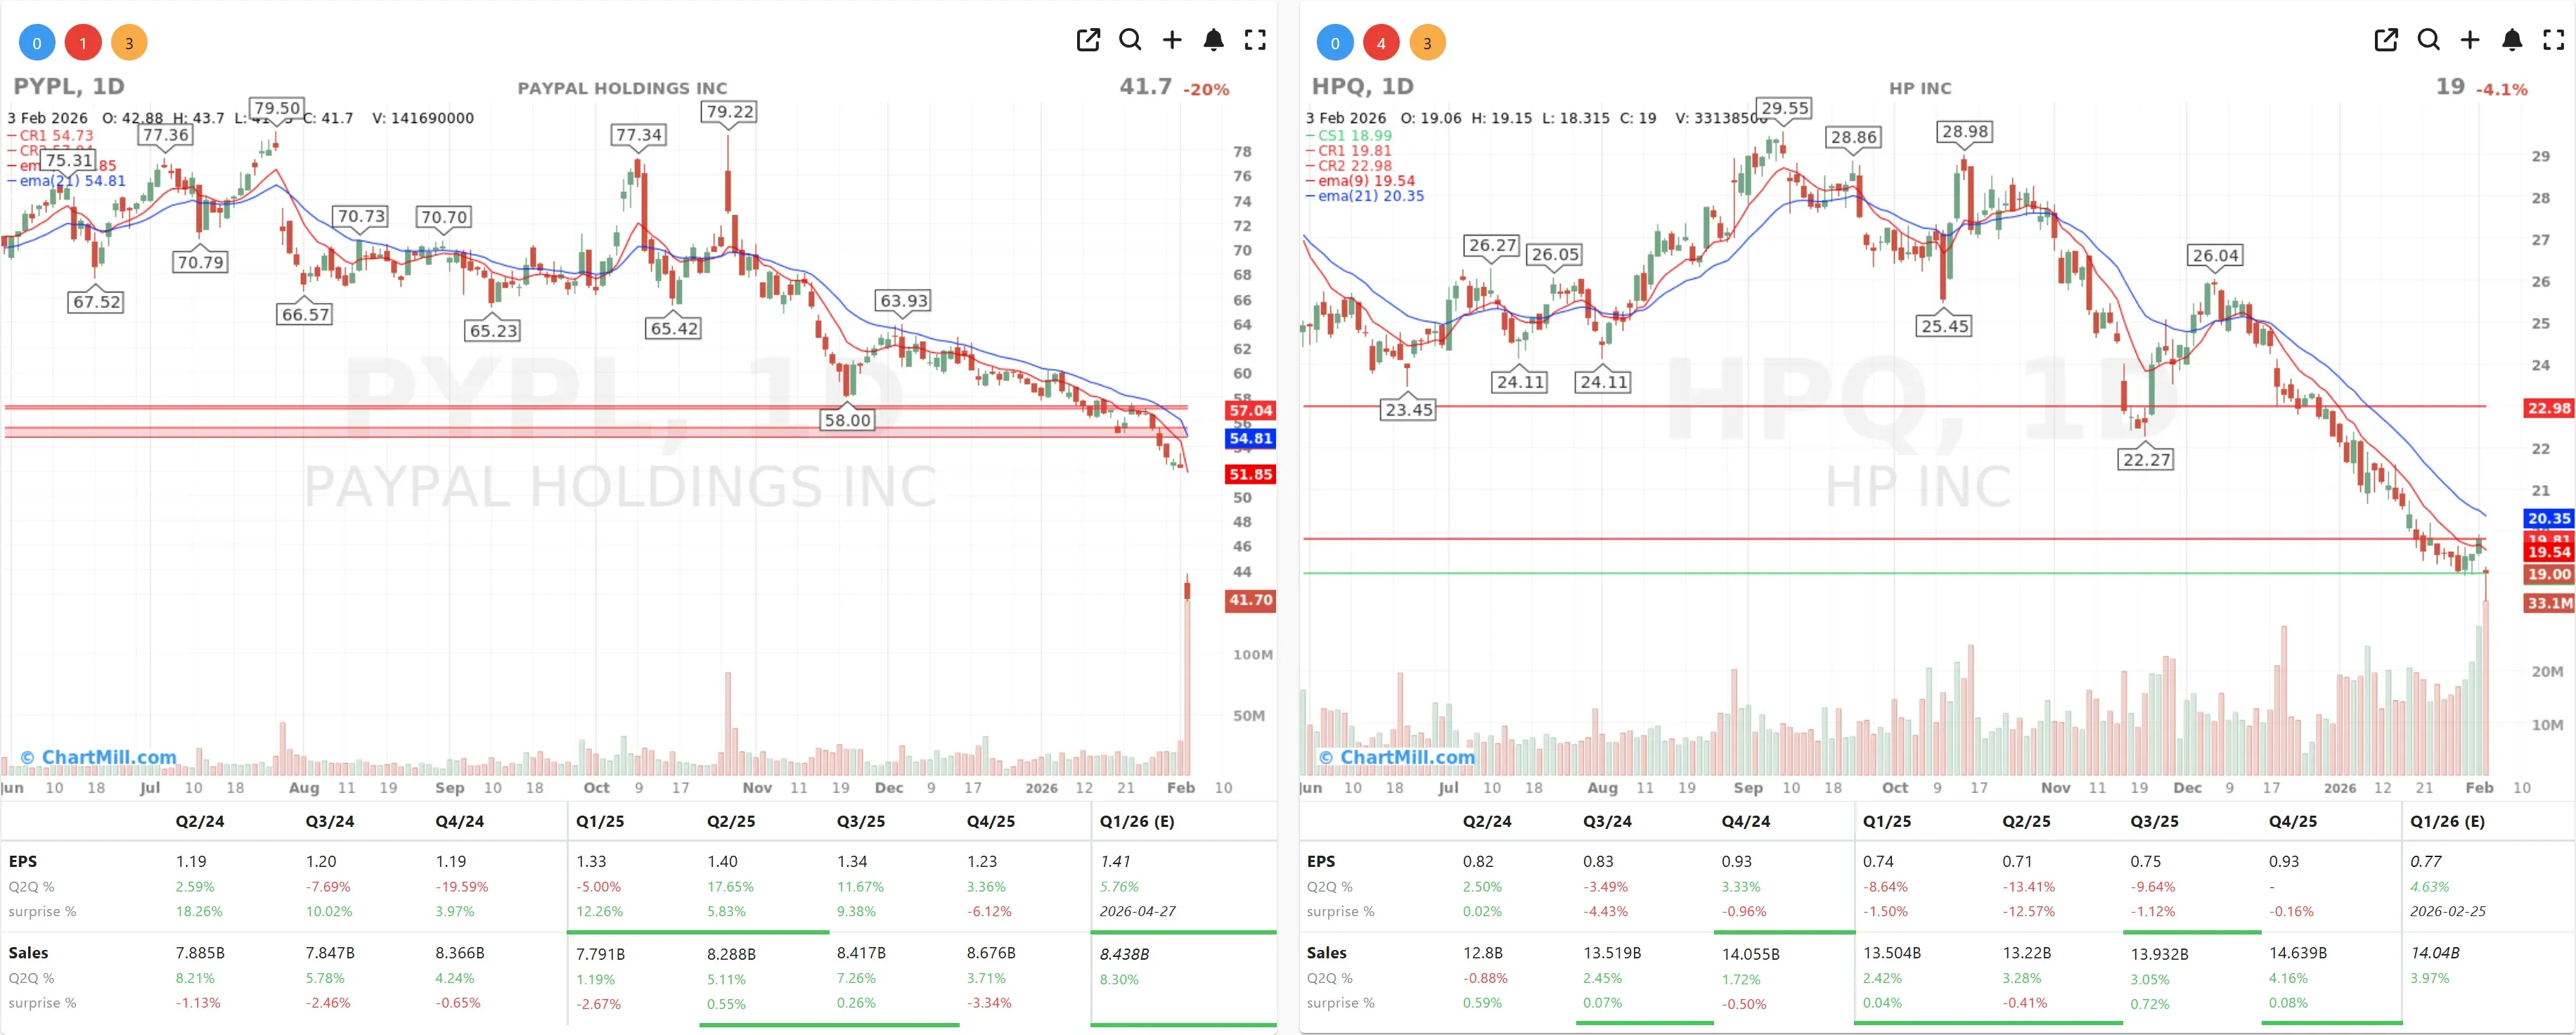The image size is (2576, 1035).
Task: Toggle the red '4' rating badge on HPQ
Action: coord(1383,42)
